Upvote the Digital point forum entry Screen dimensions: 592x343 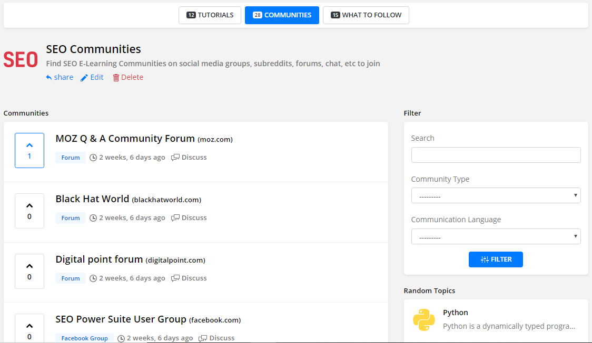(29, 271)
